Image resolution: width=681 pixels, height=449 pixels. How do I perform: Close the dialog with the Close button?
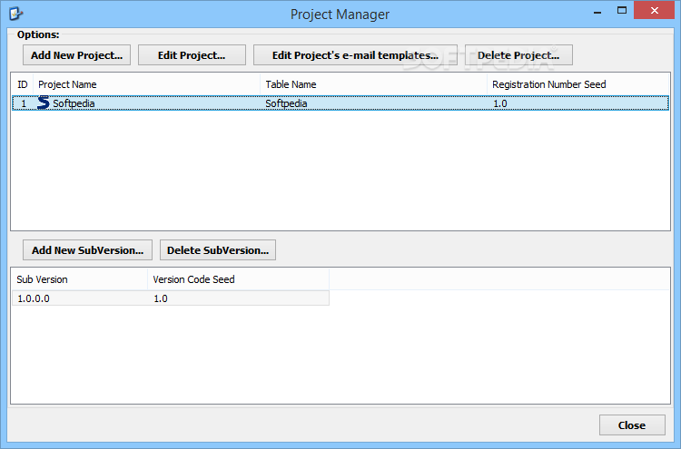(x=632, y=425)
